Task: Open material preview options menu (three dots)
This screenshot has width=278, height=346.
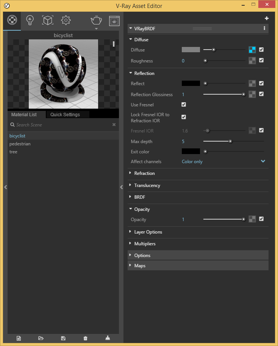Action: coord(114,44)
